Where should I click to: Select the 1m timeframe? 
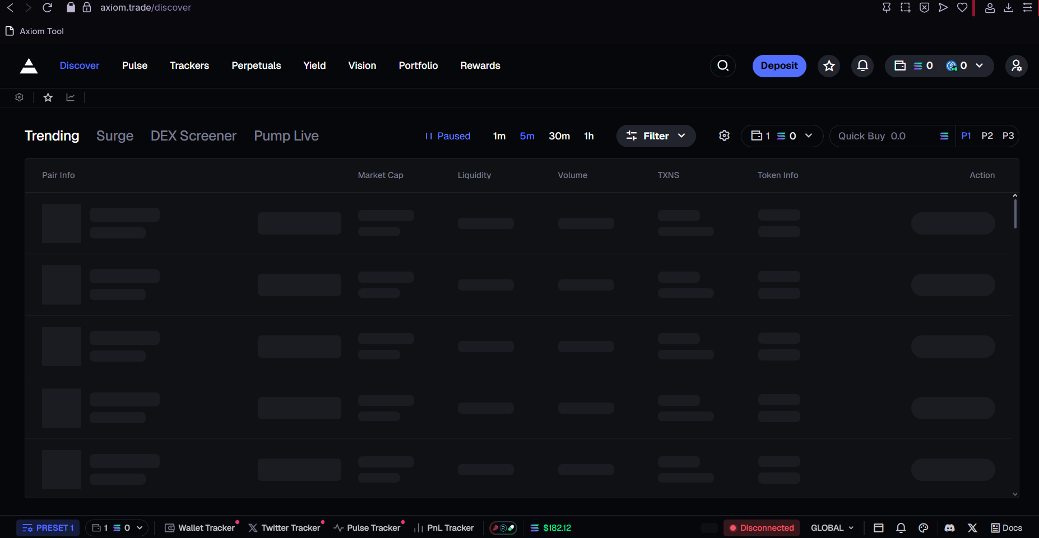499,136
